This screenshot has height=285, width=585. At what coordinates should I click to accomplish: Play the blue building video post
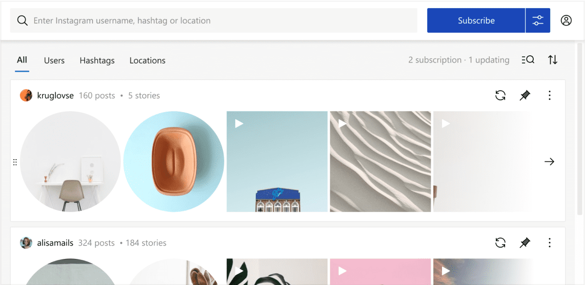[277, 162]
